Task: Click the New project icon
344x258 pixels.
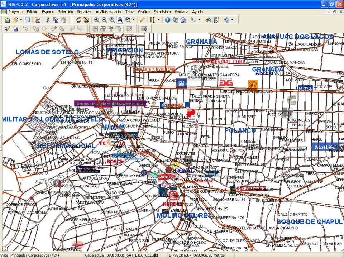Action: point(7,20)
